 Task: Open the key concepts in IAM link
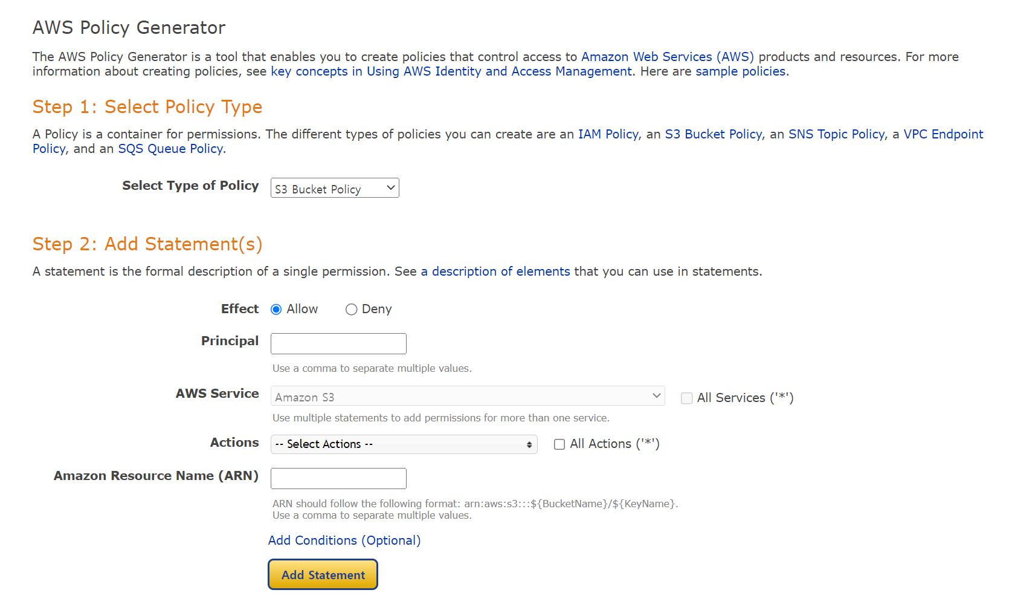coord(451,71)
